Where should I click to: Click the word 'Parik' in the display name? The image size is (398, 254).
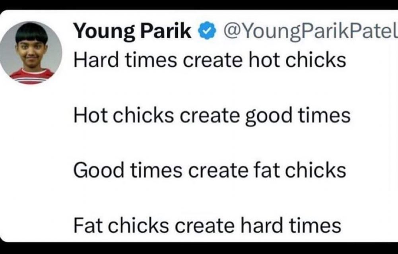tap(166, 31)
